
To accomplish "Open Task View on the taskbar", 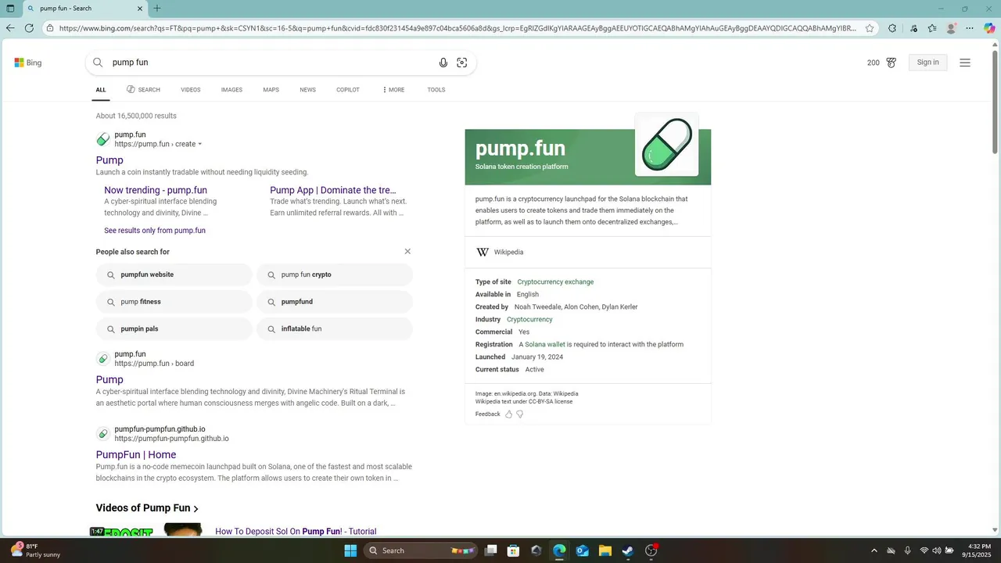I will pos(490,550).
